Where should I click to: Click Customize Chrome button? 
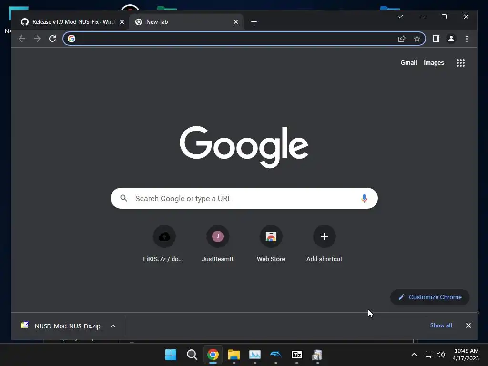tap(430, 297)
